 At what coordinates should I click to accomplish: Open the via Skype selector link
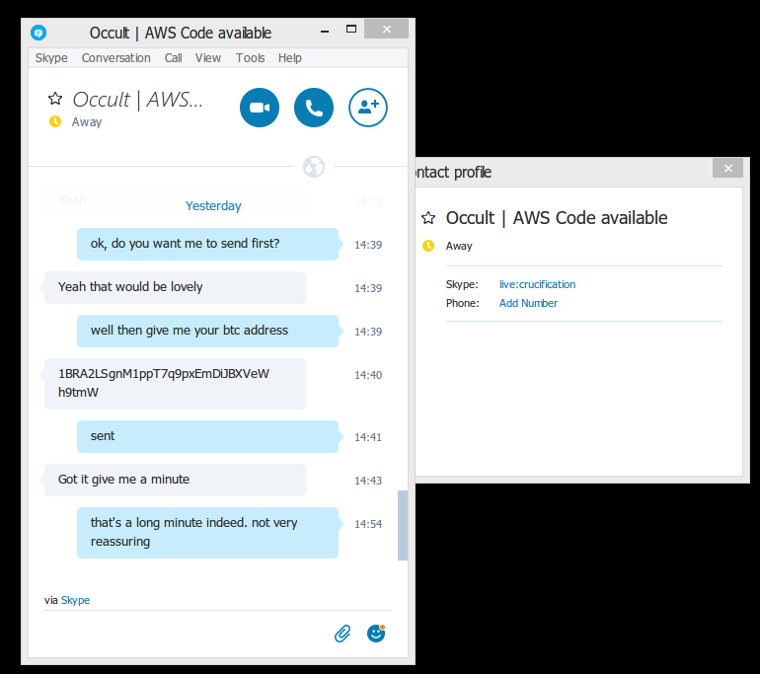75,600
